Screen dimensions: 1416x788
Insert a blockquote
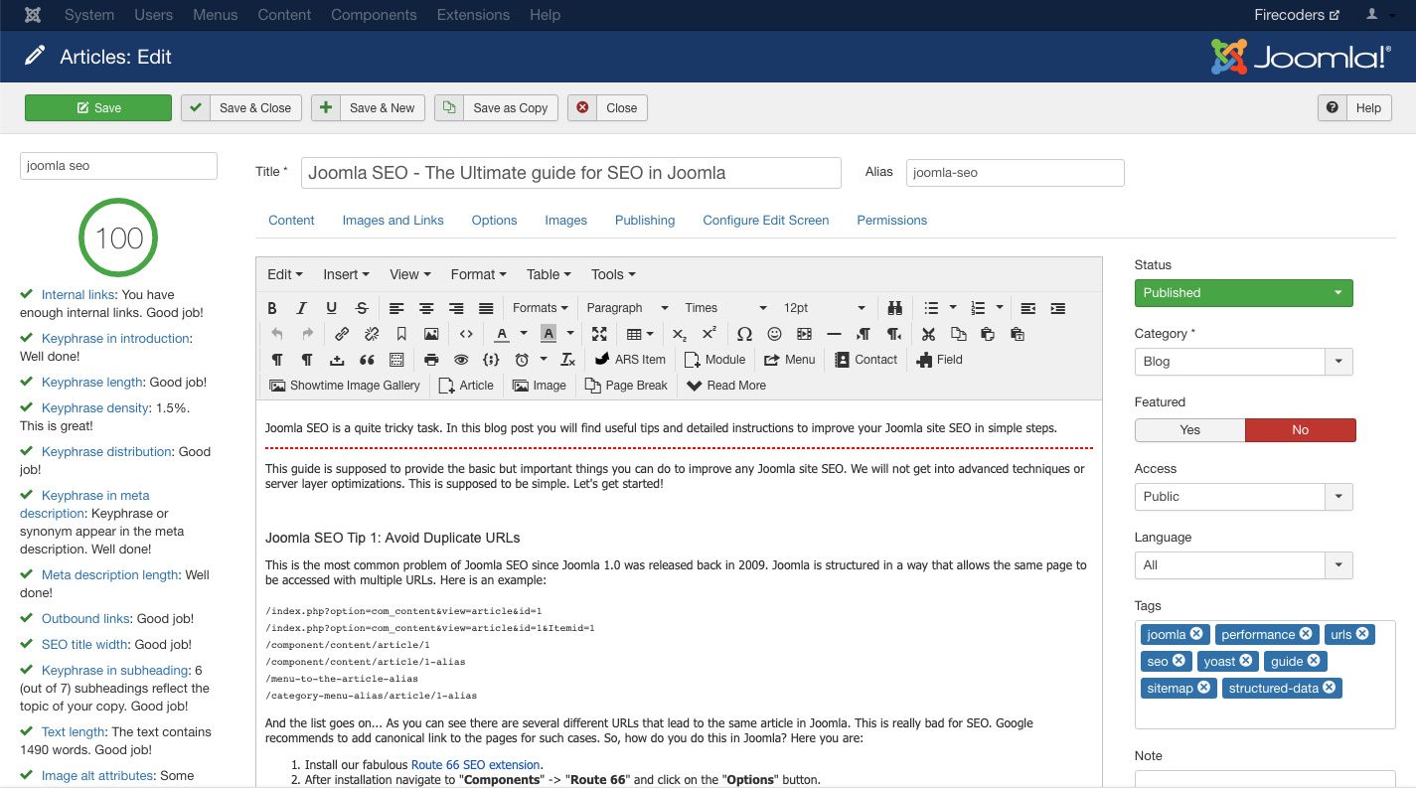(367, 360)
